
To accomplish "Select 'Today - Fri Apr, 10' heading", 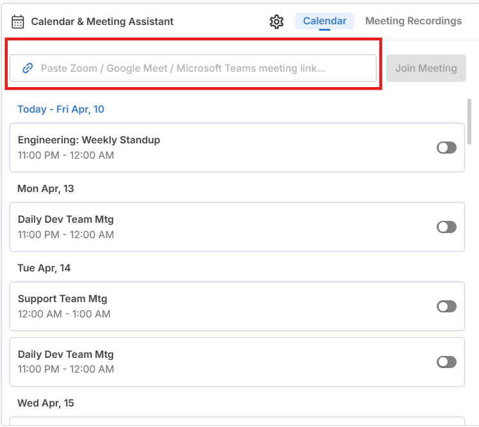I will [x=61, y=109].
